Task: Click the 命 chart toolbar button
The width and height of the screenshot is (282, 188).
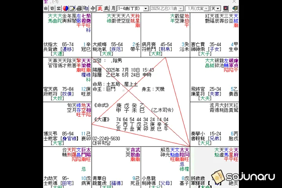Action: click(46, 8)
